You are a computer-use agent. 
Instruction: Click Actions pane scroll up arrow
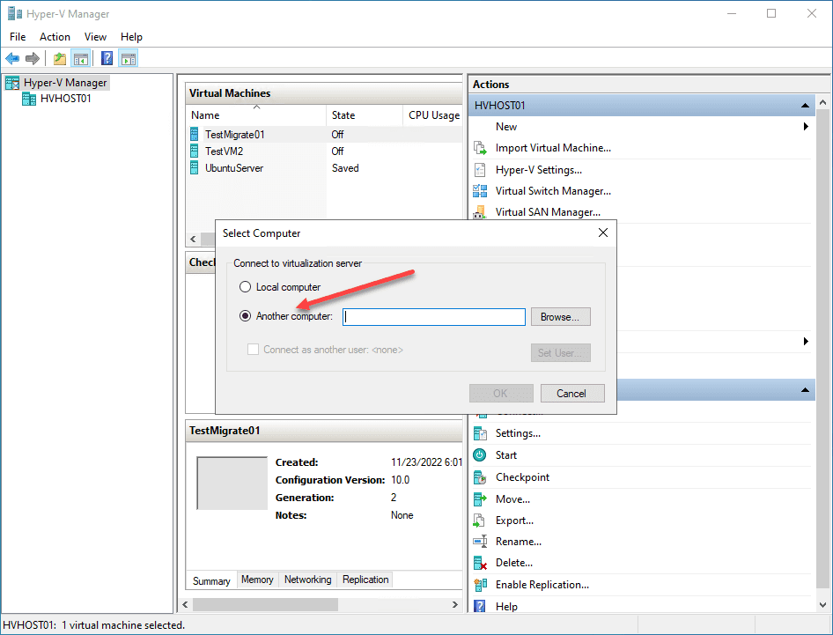[x=822, y=102]
